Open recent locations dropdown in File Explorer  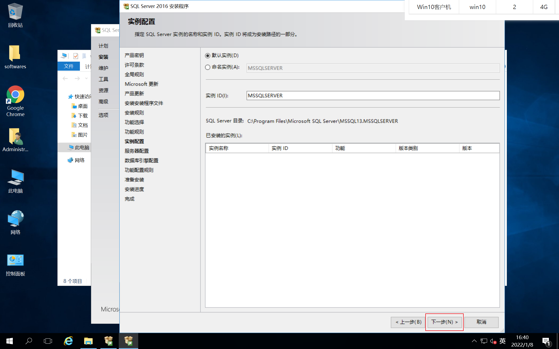86,78
